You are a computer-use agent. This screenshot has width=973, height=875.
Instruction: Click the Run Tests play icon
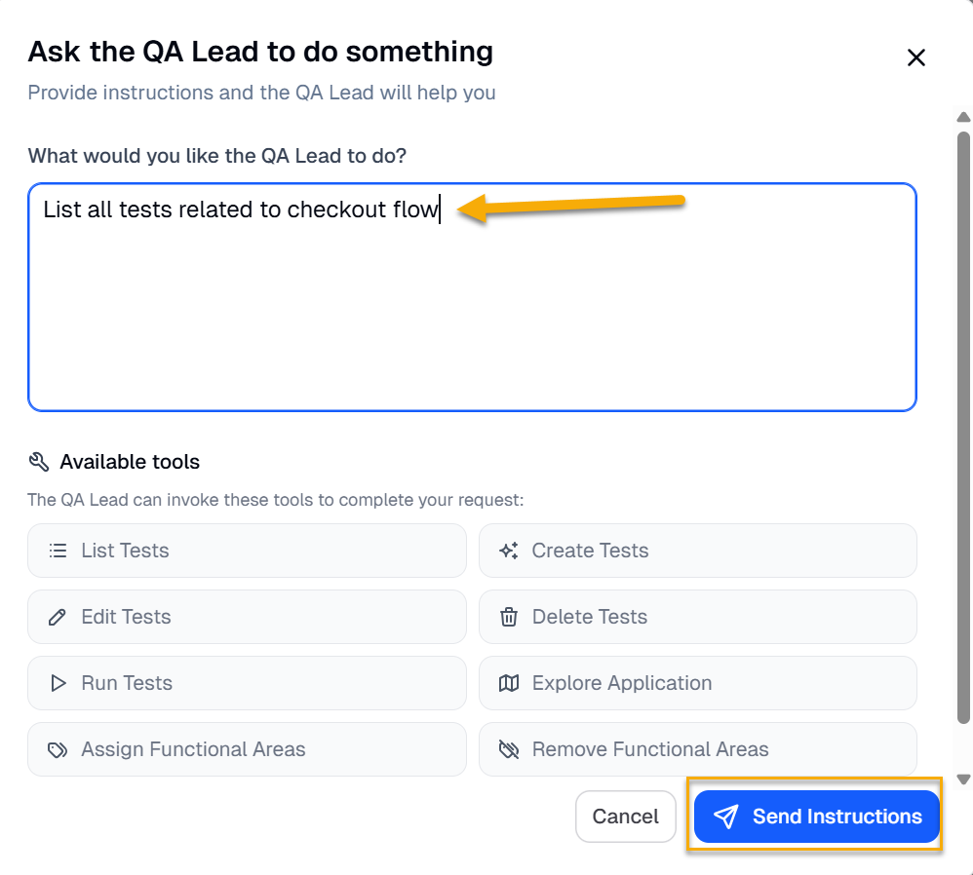pyautogui.click(x=58, y=683)
